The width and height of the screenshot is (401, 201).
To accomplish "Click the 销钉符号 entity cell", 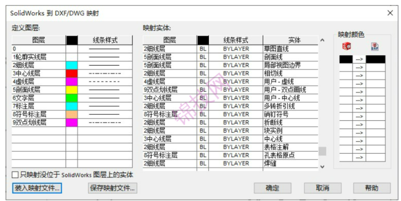I will tap(291, 114).
